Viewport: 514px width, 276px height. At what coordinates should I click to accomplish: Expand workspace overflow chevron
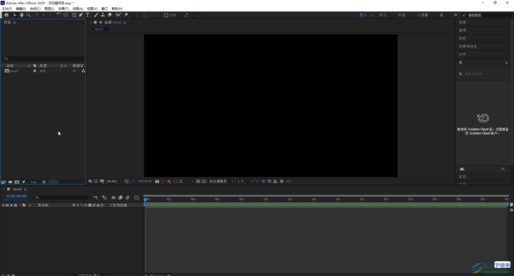click(x=455, y=15)
